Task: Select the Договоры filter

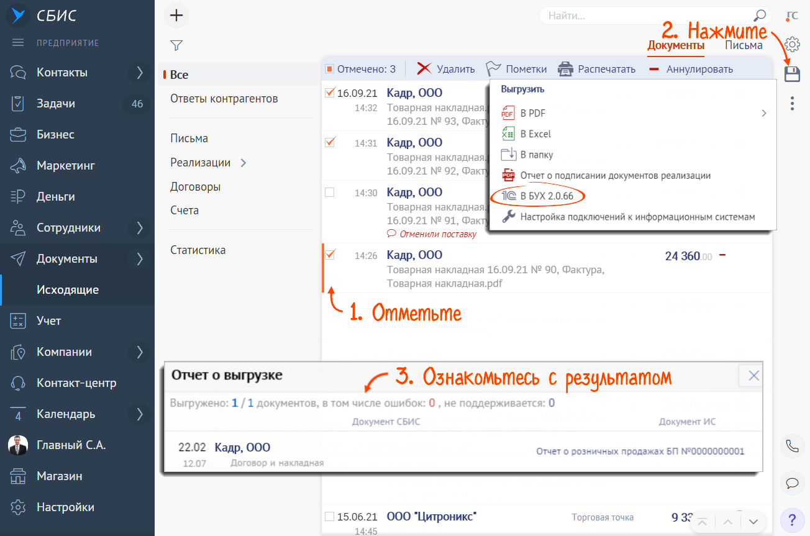Action: click(196, 186)
